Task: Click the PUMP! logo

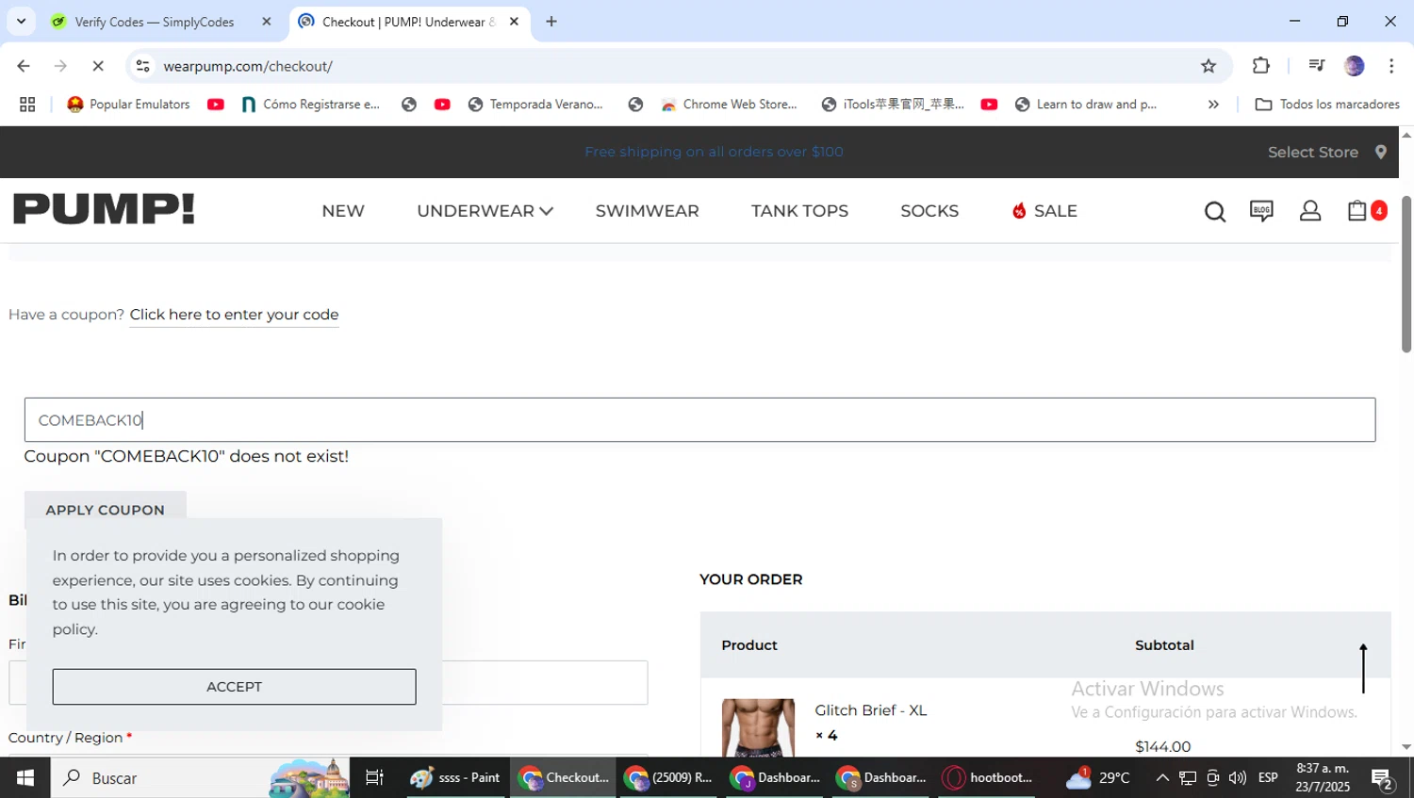Action: click(104, 209)
